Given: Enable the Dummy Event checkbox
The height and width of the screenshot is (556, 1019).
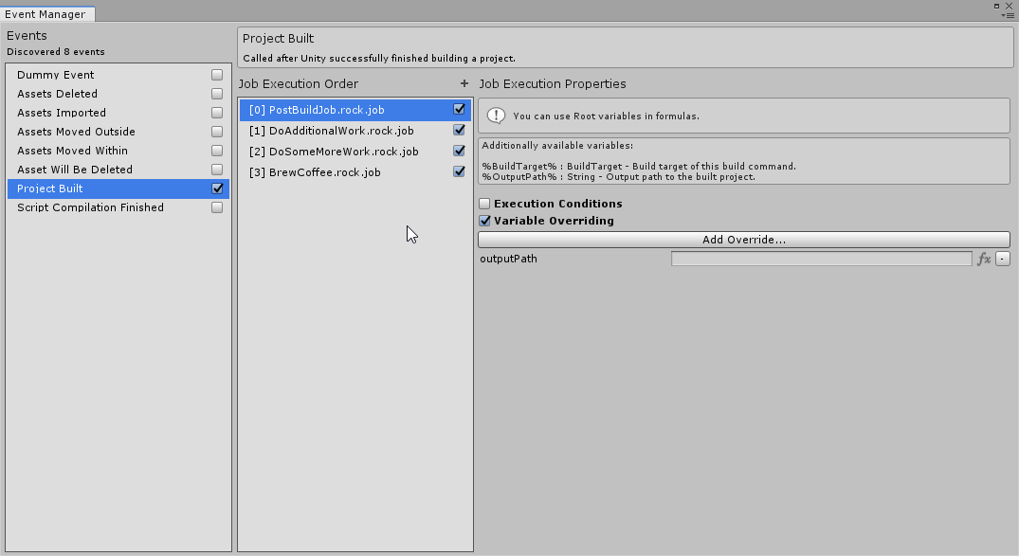Looking at the screenshot, I should 217,75.
